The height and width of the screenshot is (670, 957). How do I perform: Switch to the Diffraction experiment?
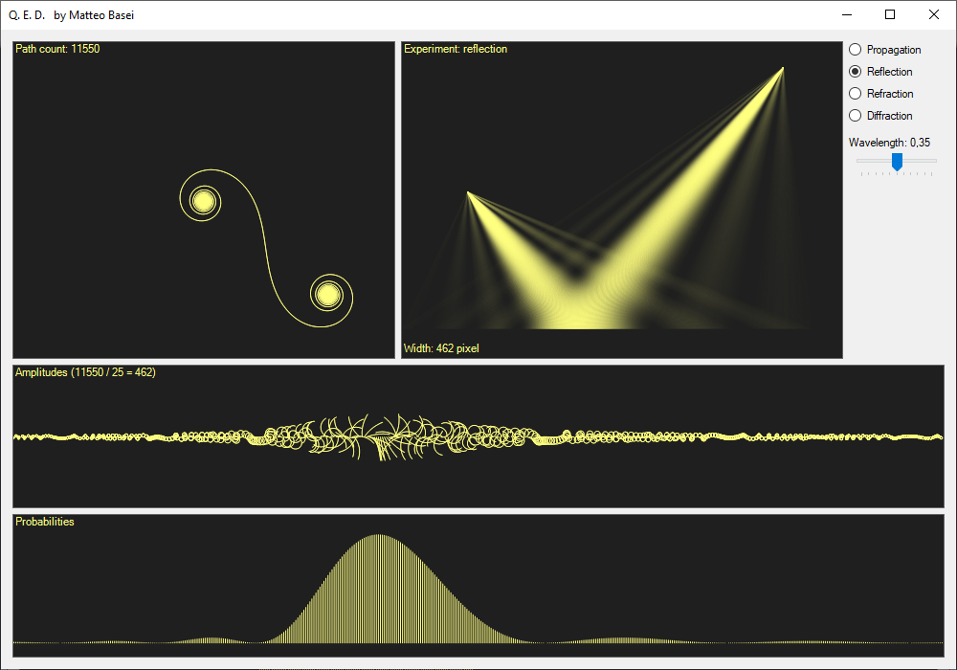pyautogui.click(x=880, y=115)
